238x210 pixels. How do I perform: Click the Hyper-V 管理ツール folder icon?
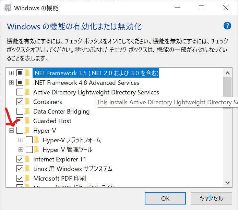(37, 149)
